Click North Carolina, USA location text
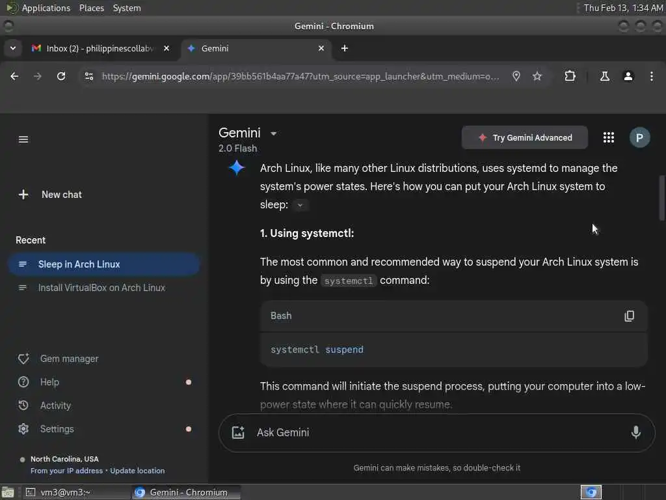666x500 pixels. pyautogui.click(x=64, y=459)
